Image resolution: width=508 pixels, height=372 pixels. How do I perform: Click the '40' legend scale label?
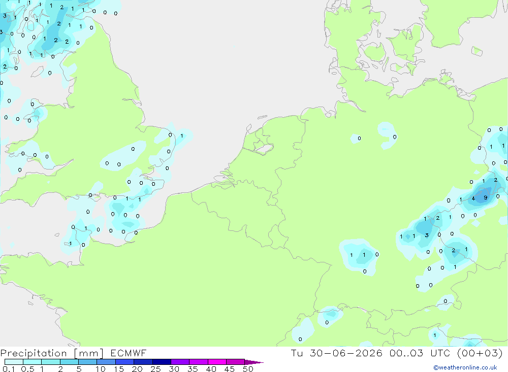tap(211, 369)
